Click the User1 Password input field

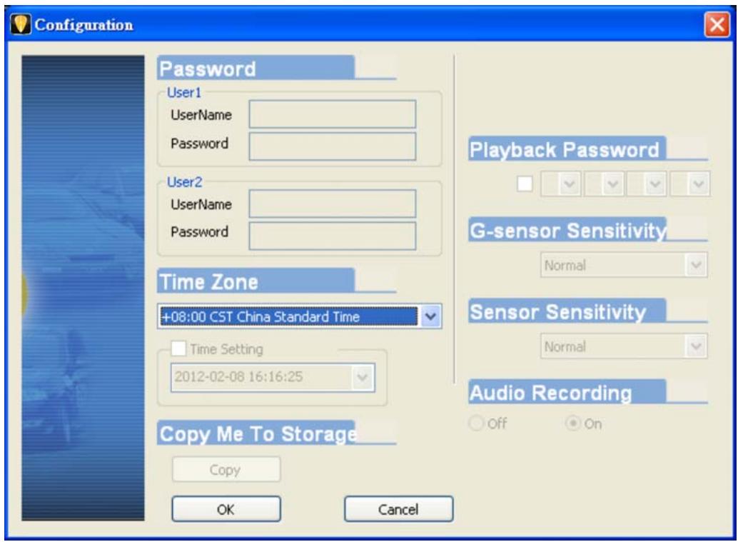(333, 146)
